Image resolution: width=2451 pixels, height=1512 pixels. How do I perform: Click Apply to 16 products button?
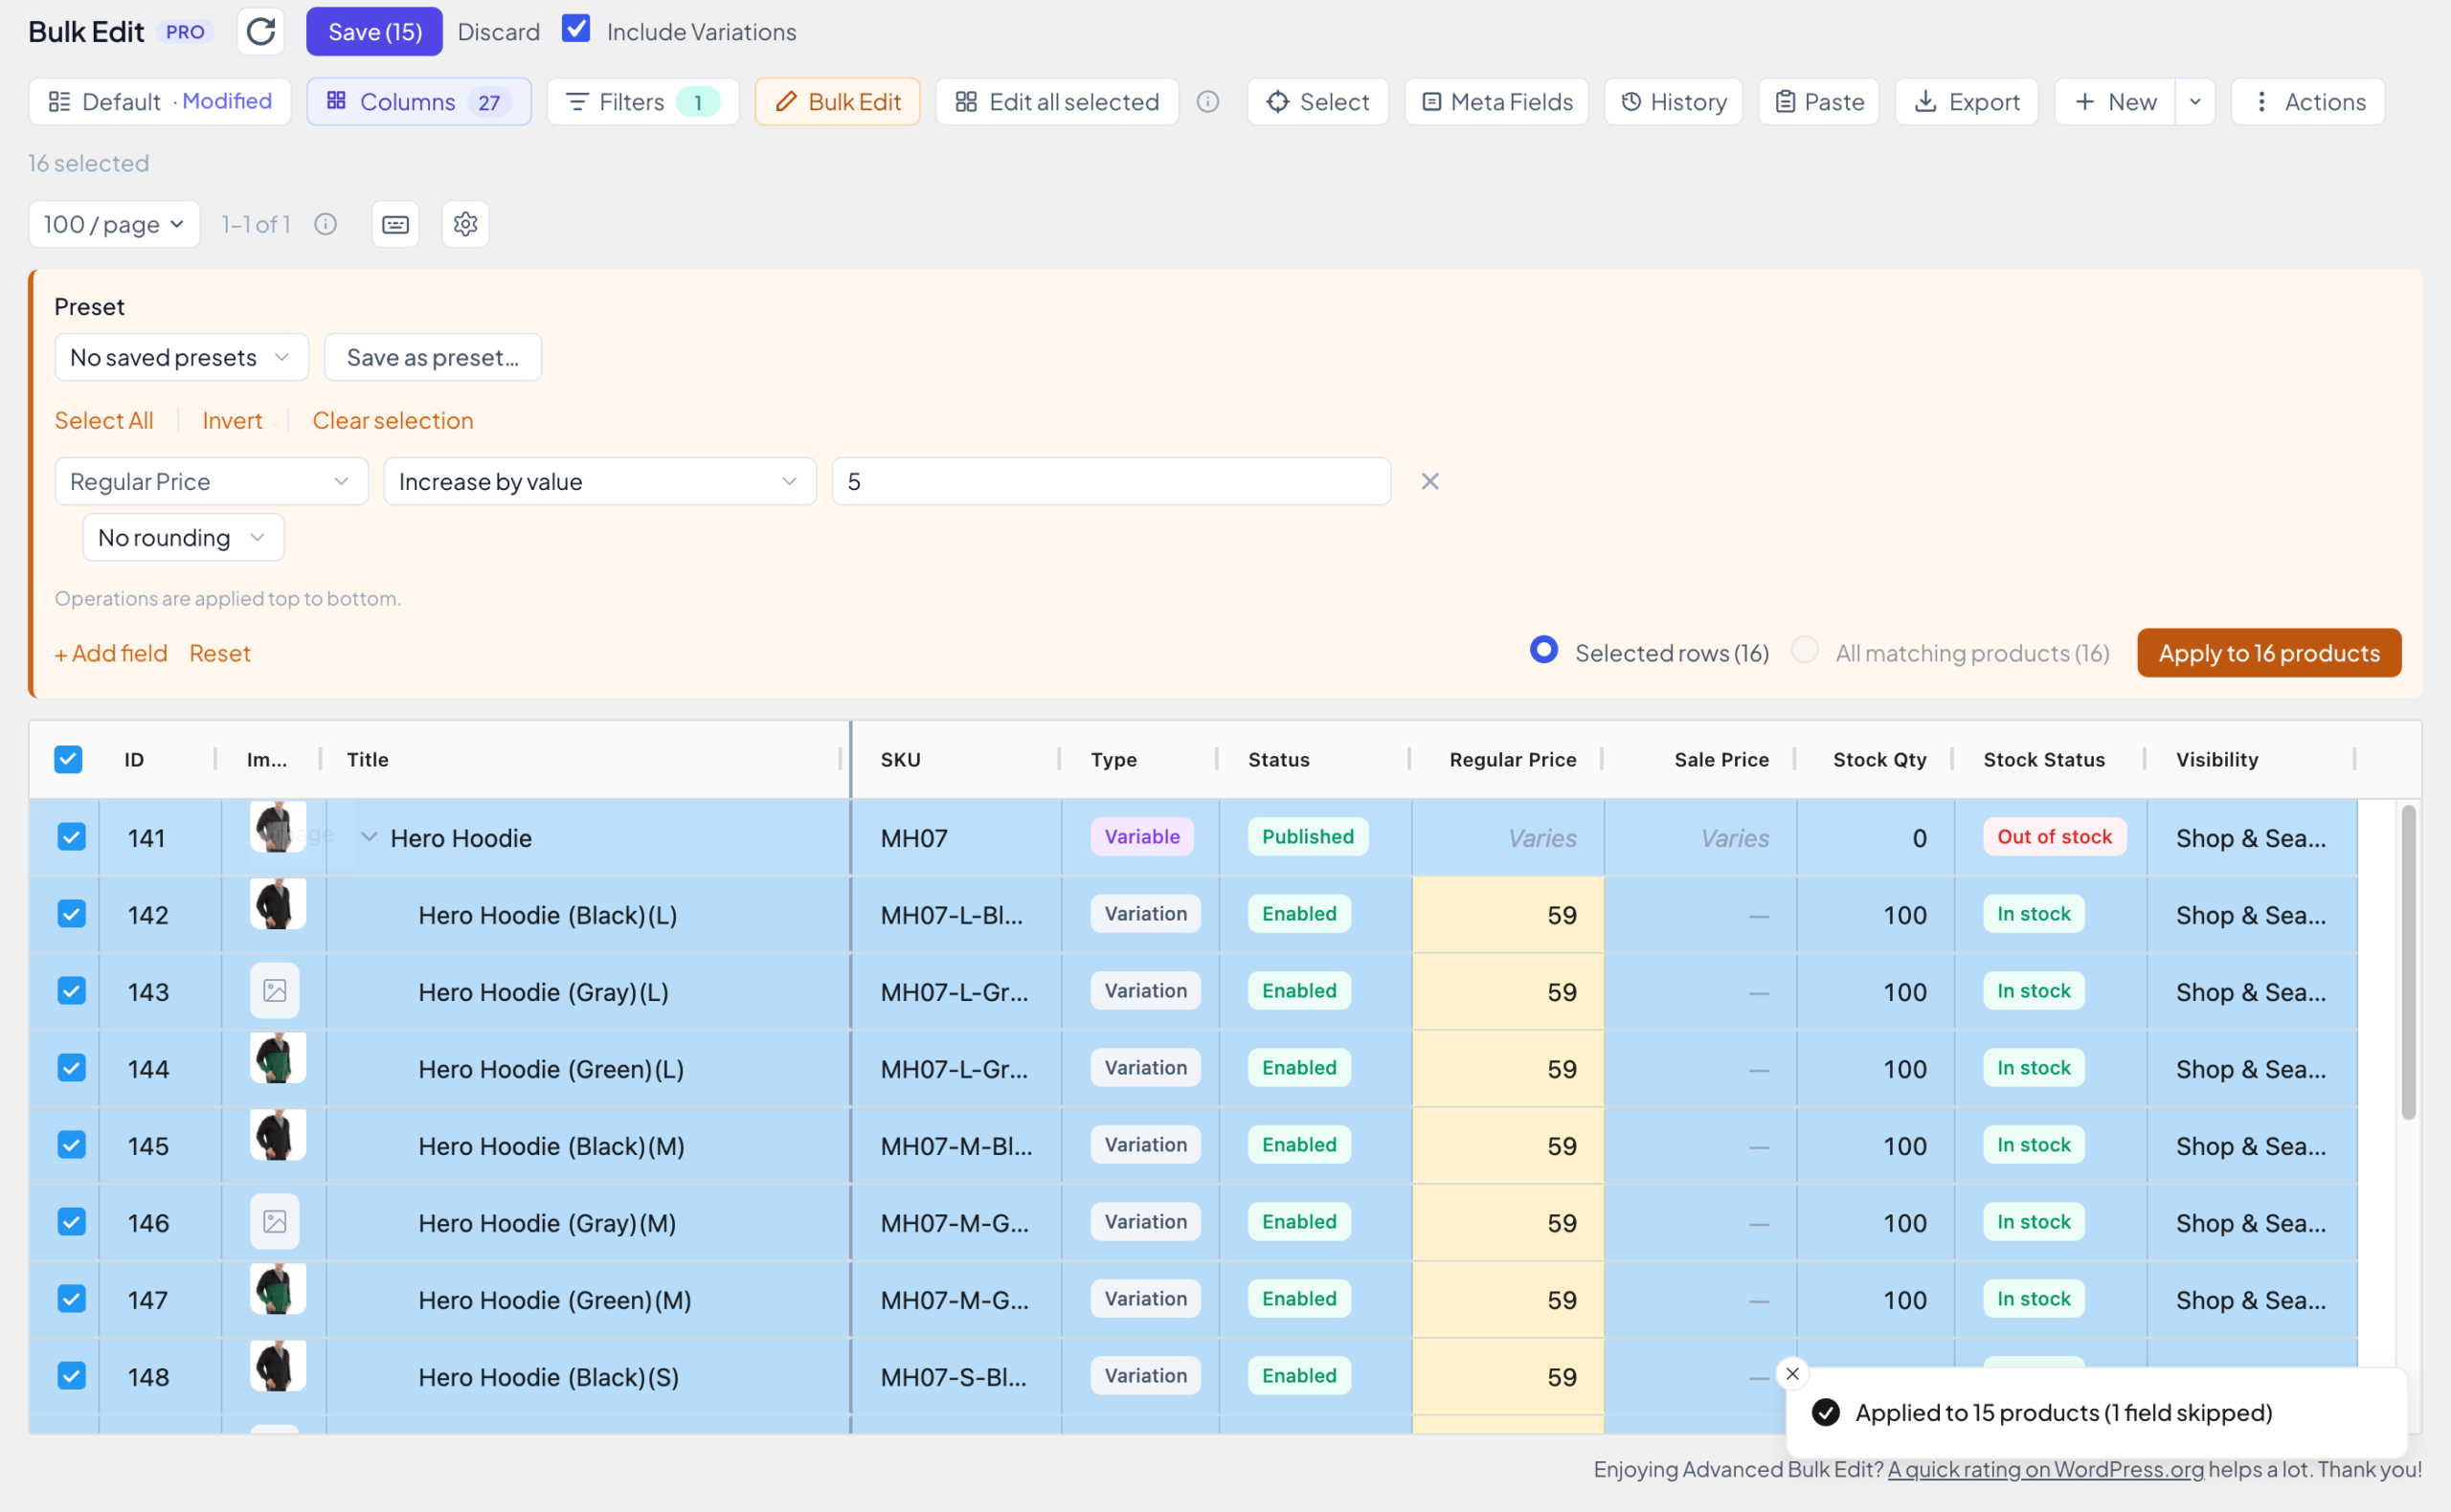coord(2269,653)
